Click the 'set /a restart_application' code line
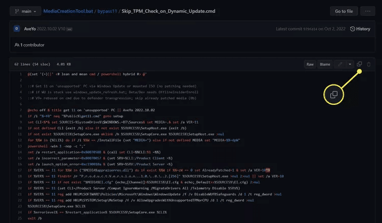 pos(94,152)
